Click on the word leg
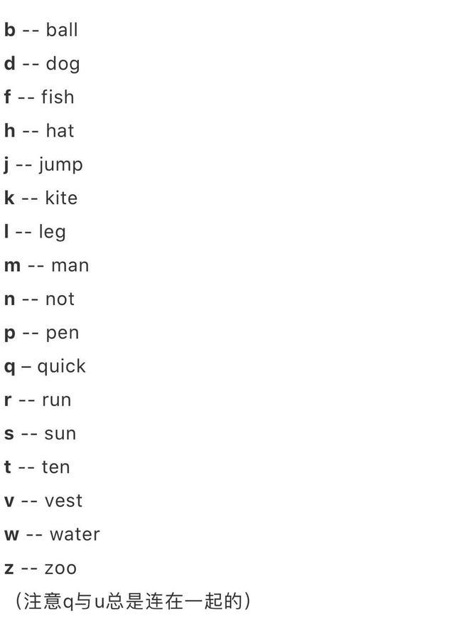Image resolution: width=455 pixels, height=623 pixels. 53,233
